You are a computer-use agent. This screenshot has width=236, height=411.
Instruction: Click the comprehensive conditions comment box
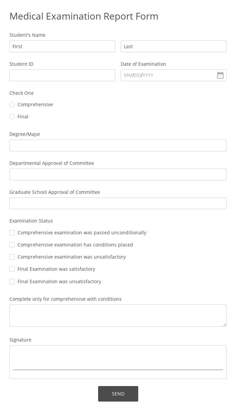coord(118,315)
